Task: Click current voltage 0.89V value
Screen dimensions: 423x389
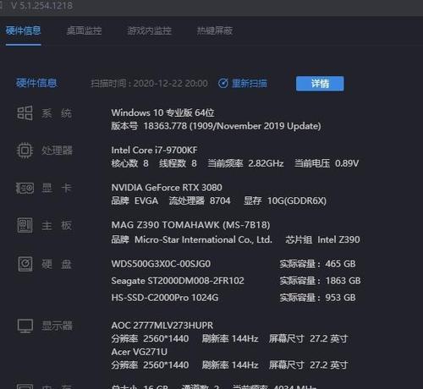Action: click(x=347, y=163)
